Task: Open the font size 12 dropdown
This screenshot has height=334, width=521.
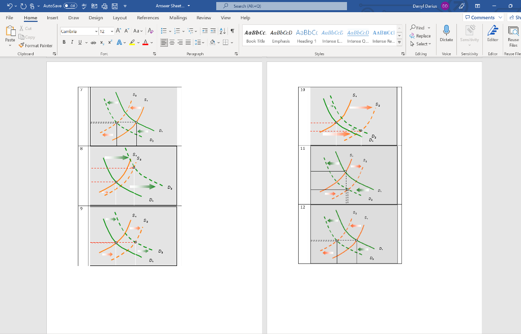Action: tap(112, 31)
